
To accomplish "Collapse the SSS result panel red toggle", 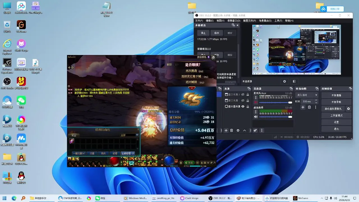I will 192,88.
